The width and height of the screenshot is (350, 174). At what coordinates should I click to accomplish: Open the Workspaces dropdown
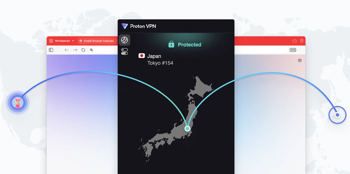coord(73,41)
